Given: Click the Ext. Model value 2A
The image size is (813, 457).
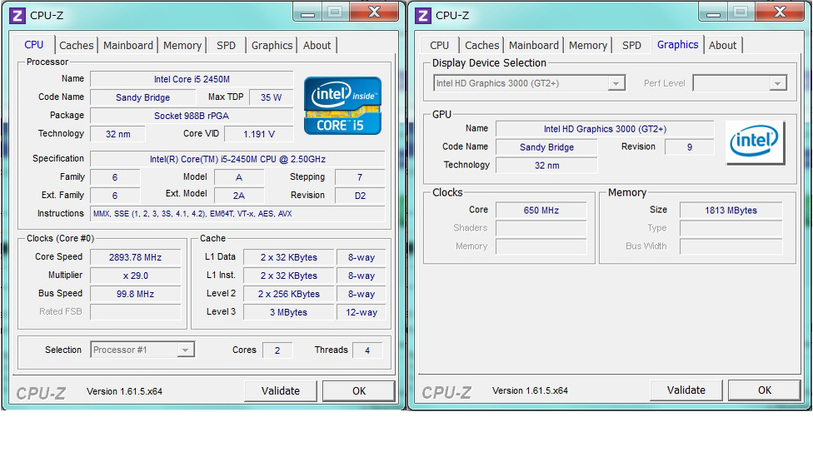Looking at the screenshot, I should [x=239, y=196].
